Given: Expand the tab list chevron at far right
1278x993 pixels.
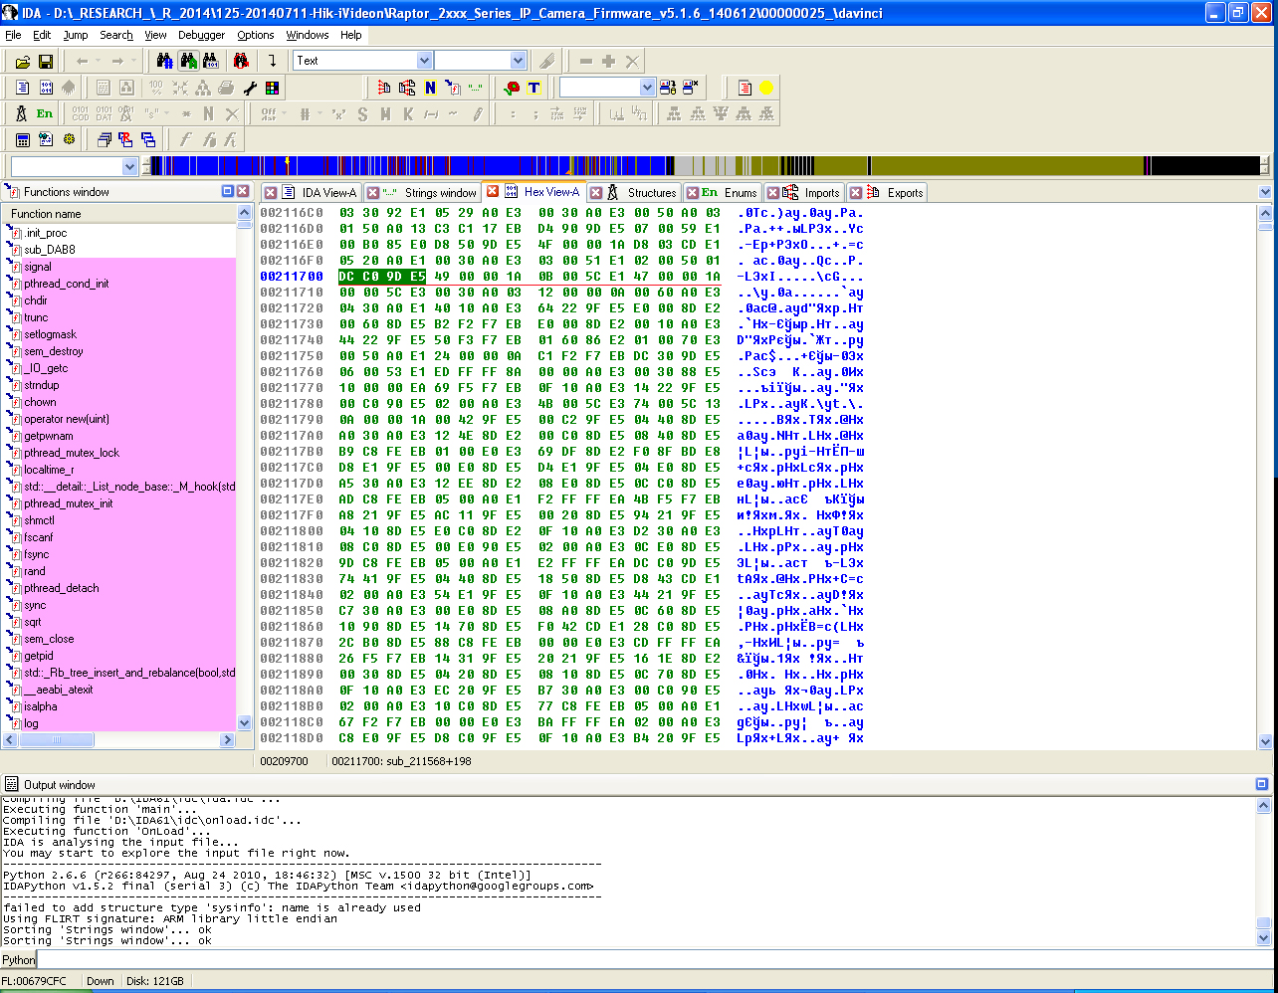Looking at the screenshot, I should 1265,192.
